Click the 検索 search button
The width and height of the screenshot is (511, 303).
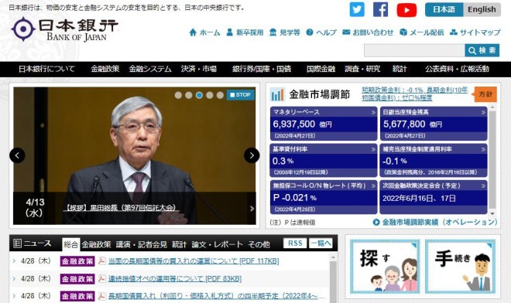(482, 50)
